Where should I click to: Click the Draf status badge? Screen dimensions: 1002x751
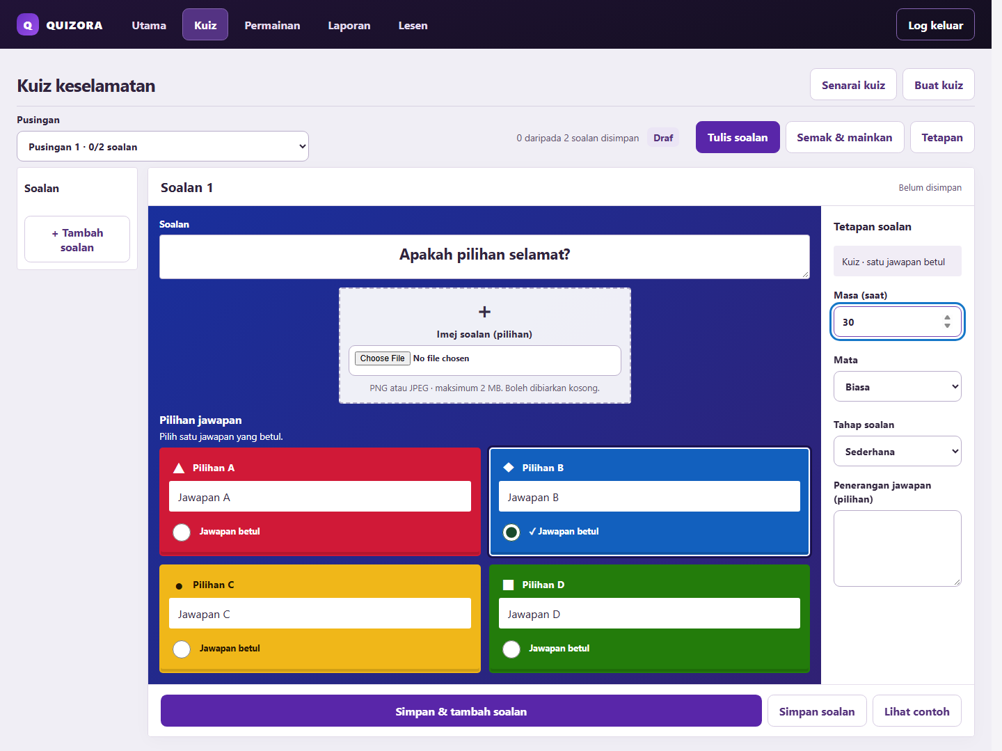pos(663,138)
